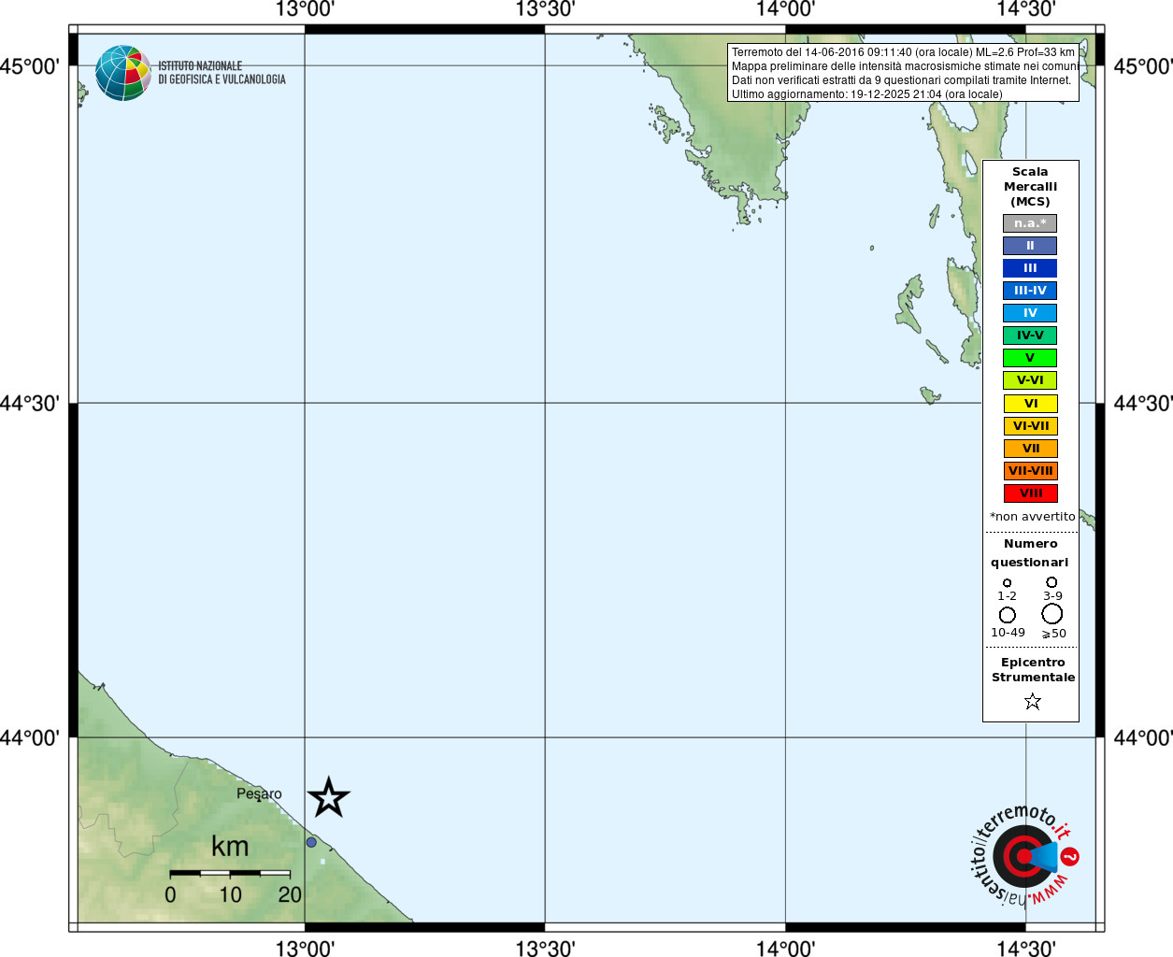Image resolution: width=1173 pixels, height=957 pixels.
Task: Click the km scale bar
Action: pos(230,873)
